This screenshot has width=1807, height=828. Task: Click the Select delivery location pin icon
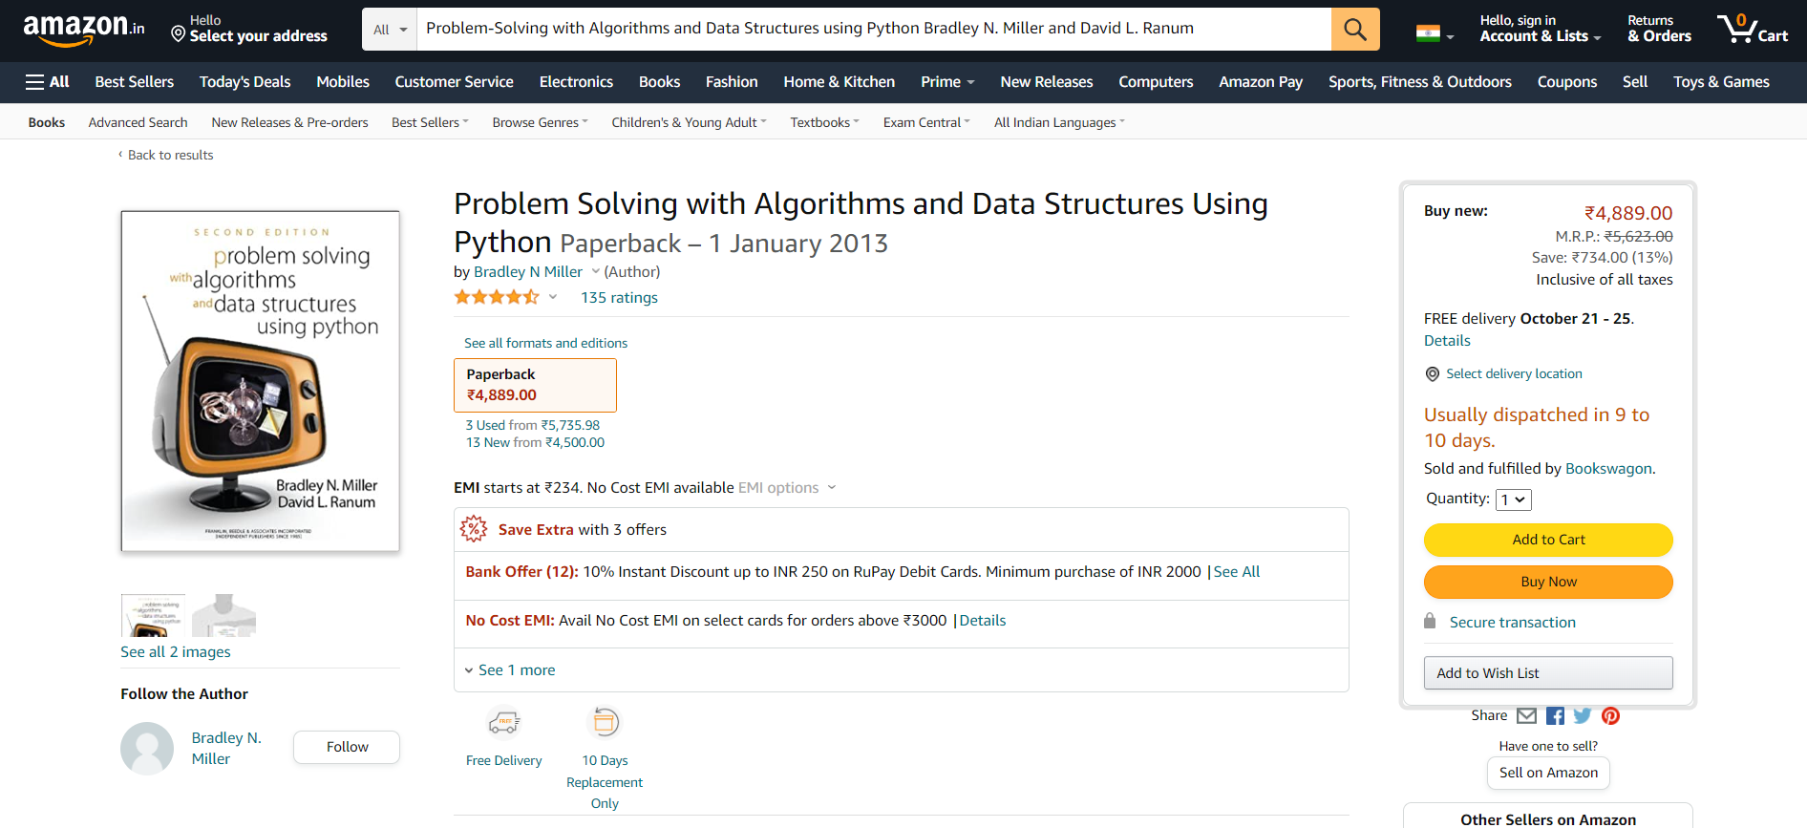pos(1432,374)
